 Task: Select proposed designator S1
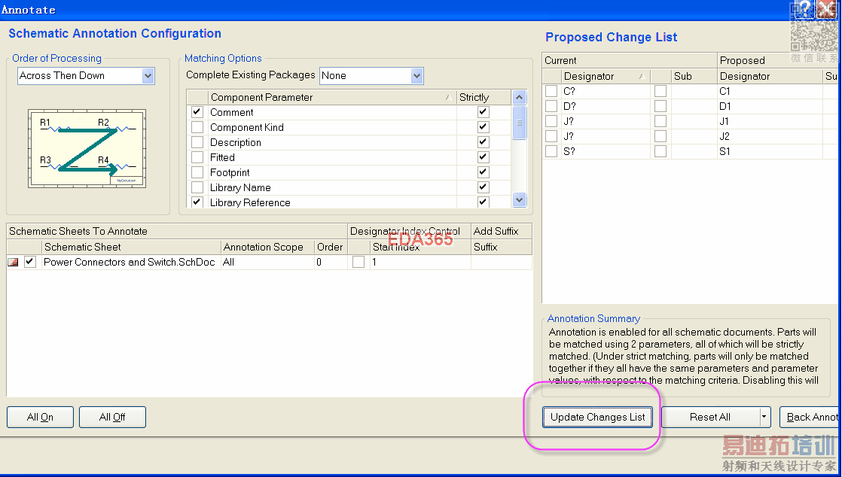click(725, 151)
